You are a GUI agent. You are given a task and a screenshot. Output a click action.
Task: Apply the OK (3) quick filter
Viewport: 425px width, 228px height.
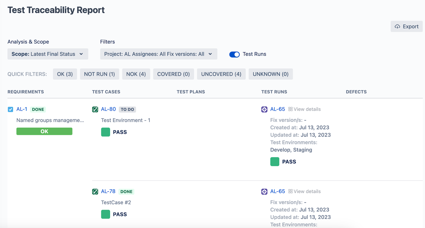(x=65, y=74)
